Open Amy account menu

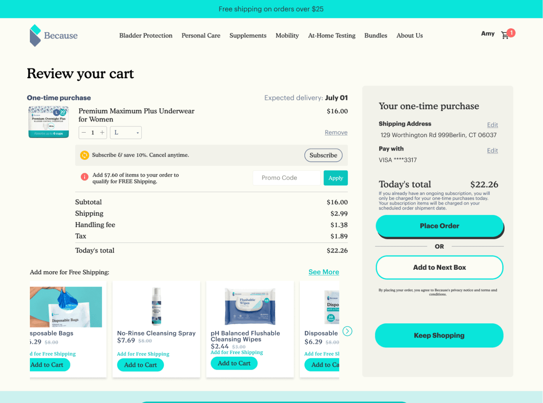[488, 34]
